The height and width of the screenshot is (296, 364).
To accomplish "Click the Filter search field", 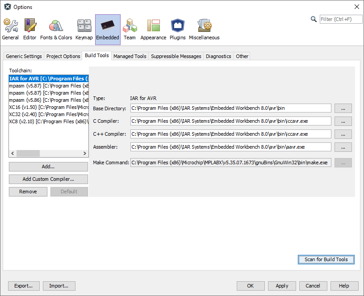I will (x=341, y=19).
